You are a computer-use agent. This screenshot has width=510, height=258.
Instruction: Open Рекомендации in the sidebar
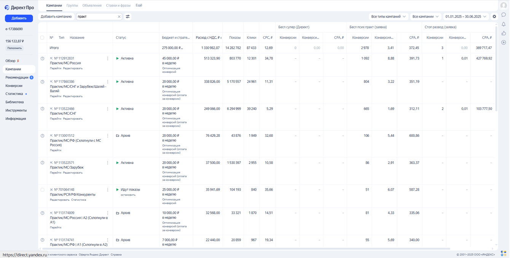click(x=17, y=78)
